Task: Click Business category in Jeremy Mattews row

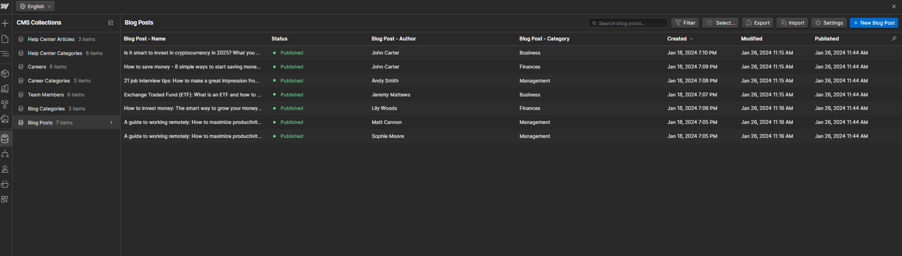Action: click(529, 94)
